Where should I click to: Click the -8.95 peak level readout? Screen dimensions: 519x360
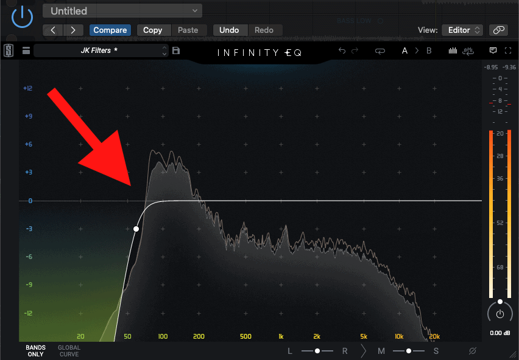pyautogui.click(x=491, y=67)
